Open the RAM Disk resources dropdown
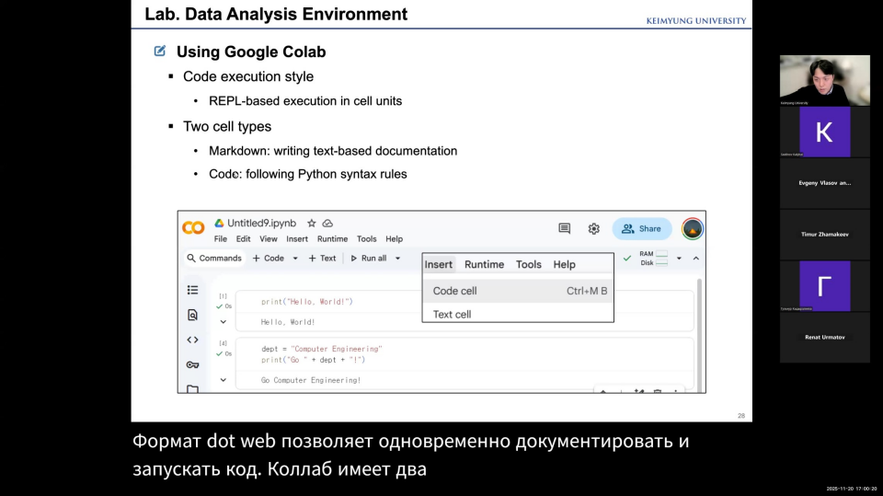This screenshot has height=496, width=883. pyautogui.click(x=679, y=259)
